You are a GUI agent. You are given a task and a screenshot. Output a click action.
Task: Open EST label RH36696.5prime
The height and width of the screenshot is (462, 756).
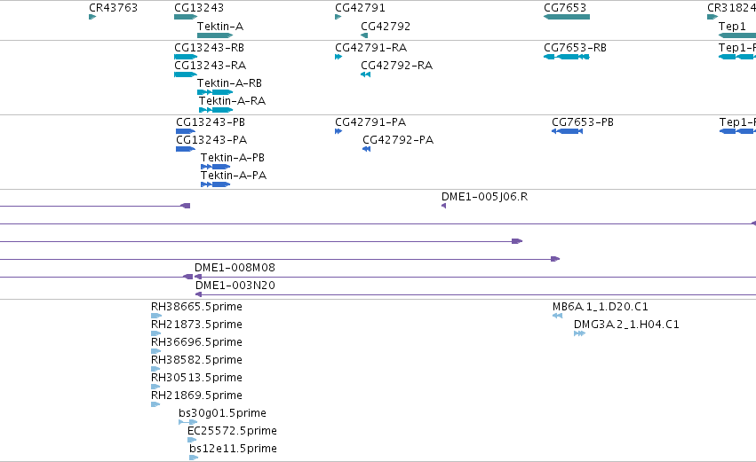click(196, 342)
